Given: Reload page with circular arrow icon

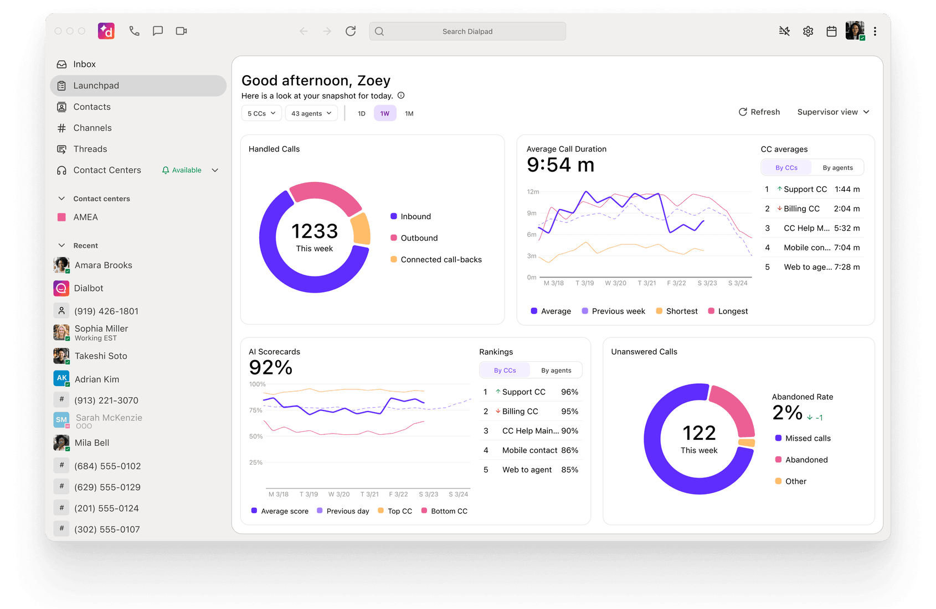Looking at the screenshot, I should pyautogui.click(x=351, y=32).
